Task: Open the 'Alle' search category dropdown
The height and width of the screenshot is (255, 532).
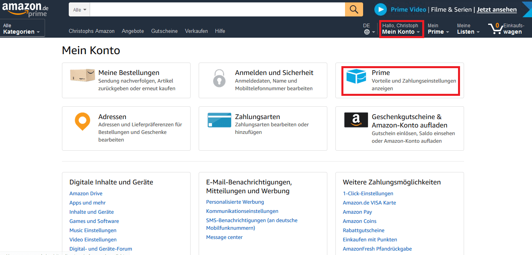Action: 79,10
